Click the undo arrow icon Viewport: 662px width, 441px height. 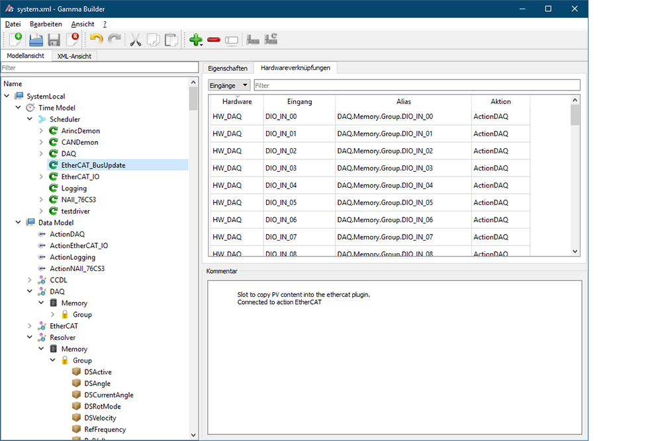point(96,40)
